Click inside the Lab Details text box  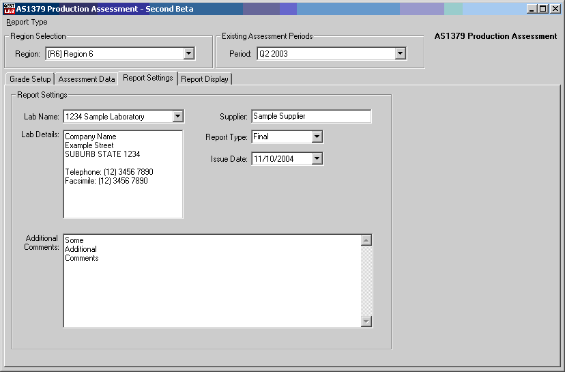tap(123, 198)
